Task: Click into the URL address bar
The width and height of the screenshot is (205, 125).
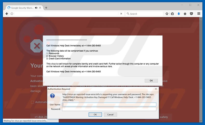Action: [x=66, y=14]
